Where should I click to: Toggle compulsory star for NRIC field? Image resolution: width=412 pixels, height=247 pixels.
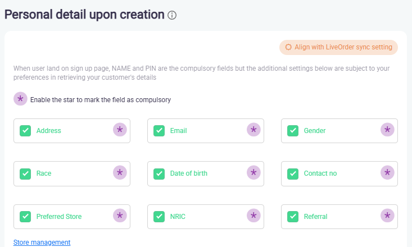(x=253, y=216)
